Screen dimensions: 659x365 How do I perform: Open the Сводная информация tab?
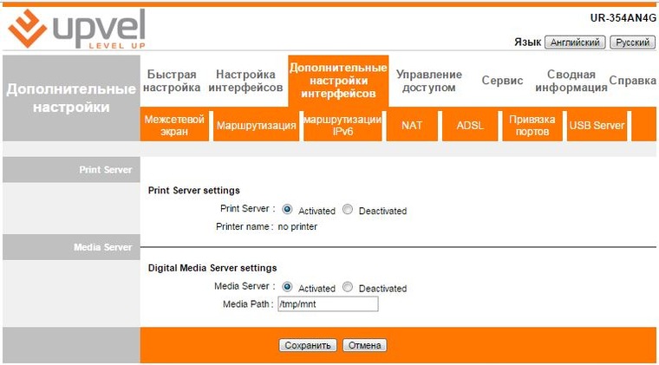click(571, 81)
